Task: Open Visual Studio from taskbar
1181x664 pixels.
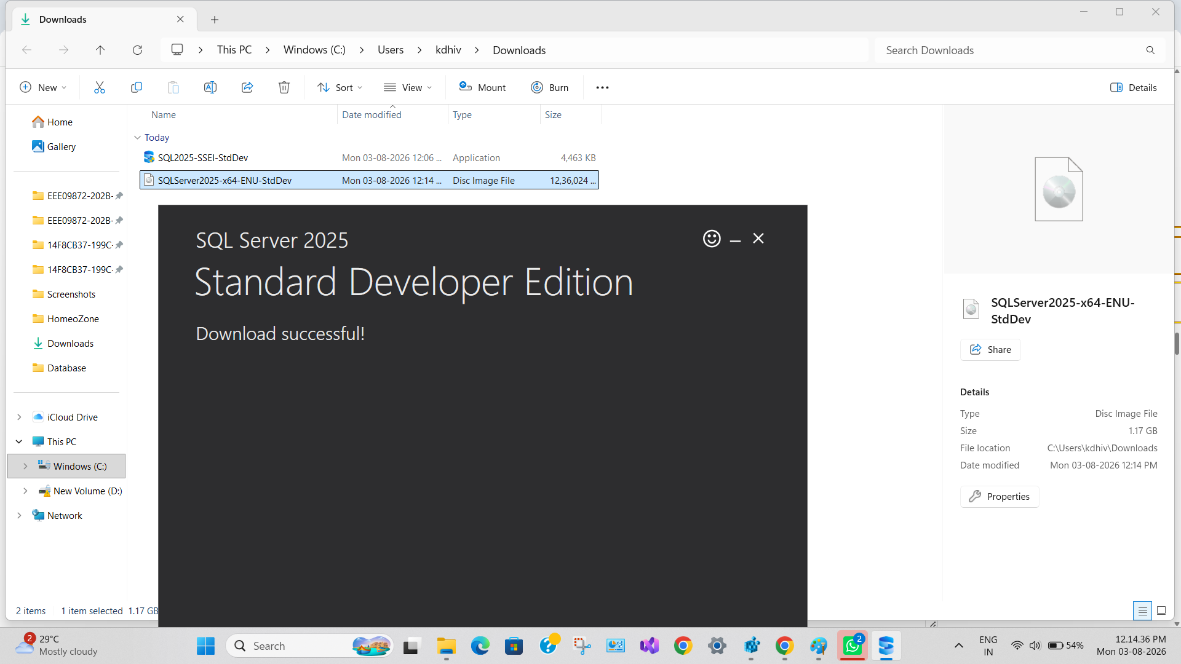Action: click(x=649, y=646)
